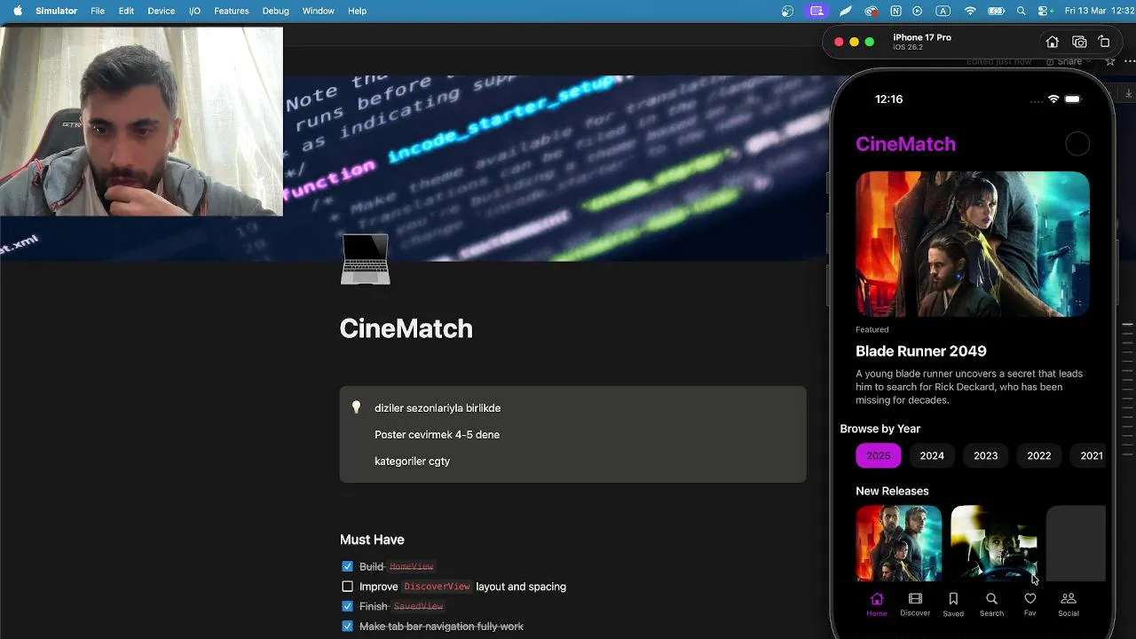
Task: Uncheck the Finish SavedView checkbox
Action: pos(347,606)
